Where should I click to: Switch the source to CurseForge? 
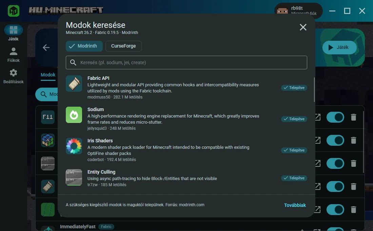click(123, 46)
